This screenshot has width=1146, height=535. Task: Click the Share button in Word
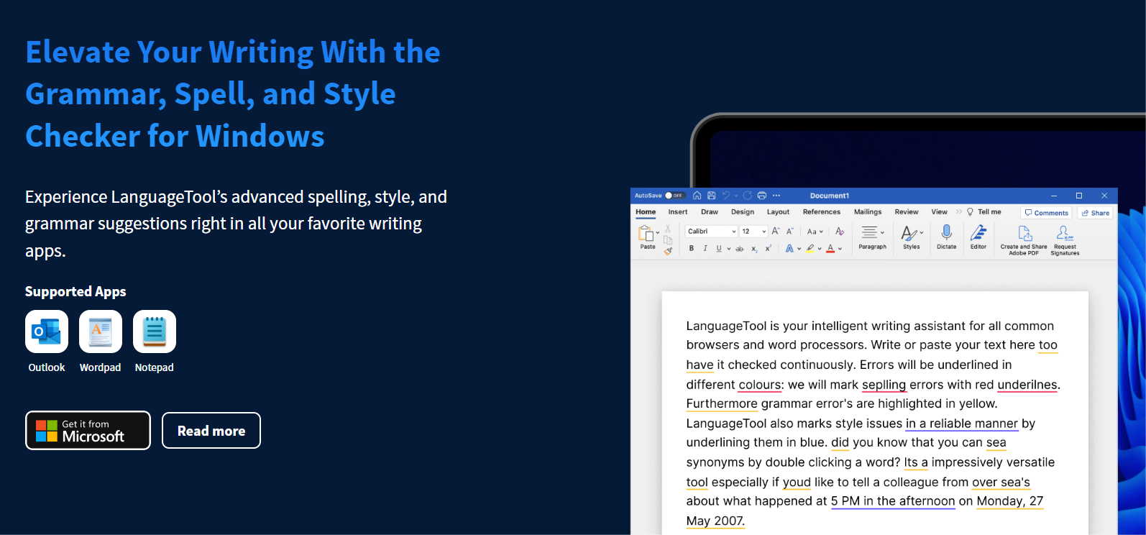[1096, 213]
